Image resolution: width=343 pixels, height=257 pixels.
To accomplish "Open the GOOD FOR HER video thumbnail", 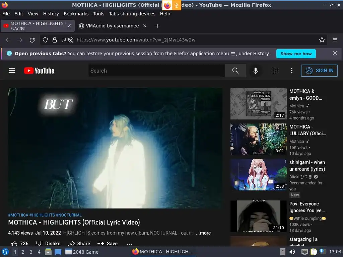I will click(x=258, y=104).
